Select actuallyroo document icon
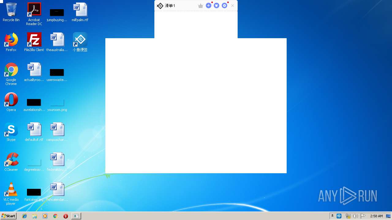Viewport: 392px width, 220px height. [x=34, y=72]
